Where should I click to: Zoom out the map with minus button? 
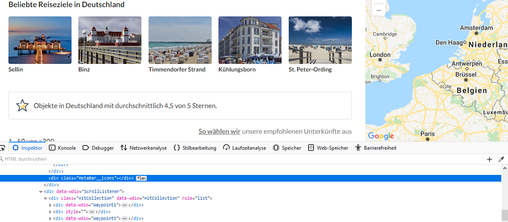pos(379,10)
